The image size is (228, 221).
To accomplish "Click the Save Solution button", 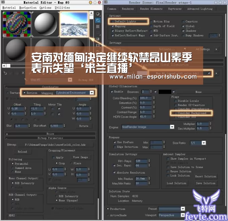I will click(x=206, y=183).
